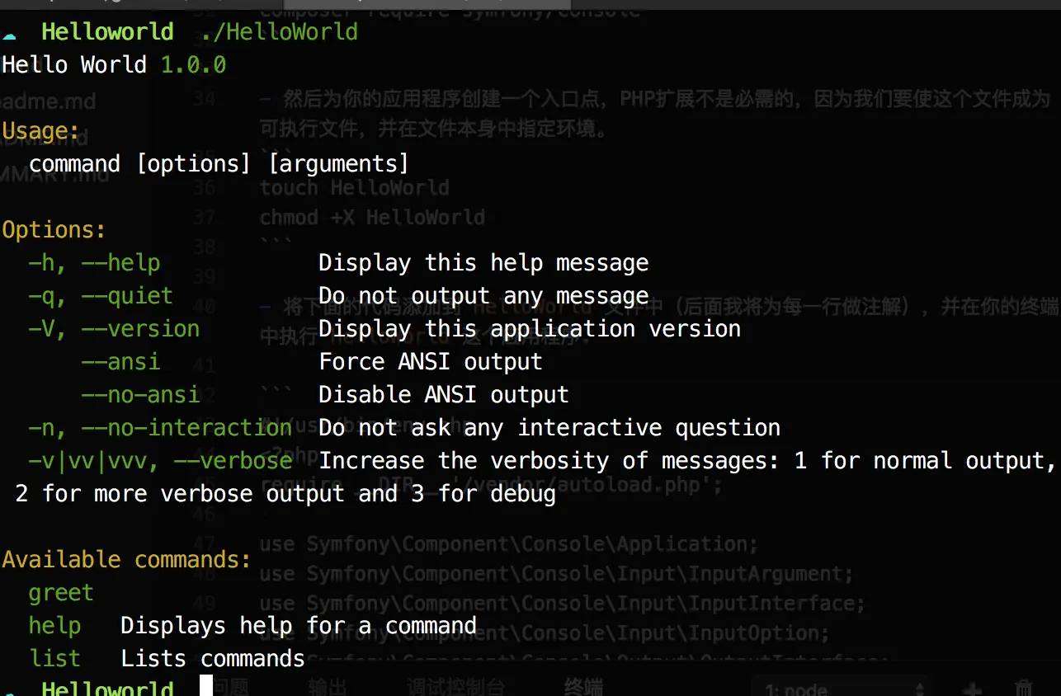Click the '-v|vv|vvv, --verbose' option

(x=160, y=461)
